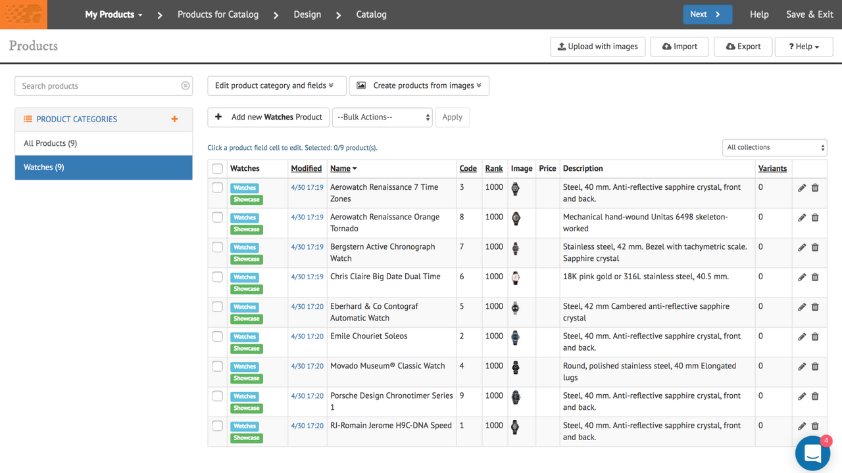This screenshot has width=842, height=473.
Task: Expand Edit product category and fields
Action: [276, 85]
